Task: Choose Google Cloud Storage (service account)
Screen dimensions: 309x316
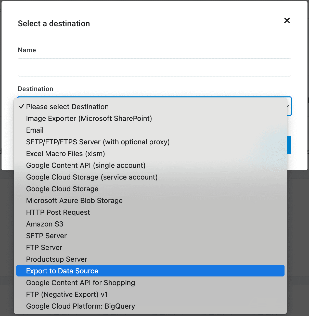Action: 92,177
